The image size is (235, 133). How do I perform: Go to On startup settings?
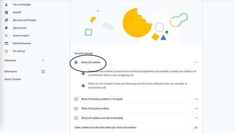(19, 51)
